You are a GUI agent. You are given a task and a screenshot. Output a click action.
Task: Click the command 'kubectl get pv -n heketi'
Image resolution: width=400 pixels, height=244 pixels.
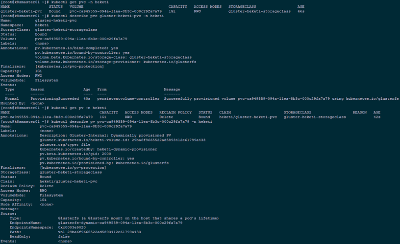79,108
